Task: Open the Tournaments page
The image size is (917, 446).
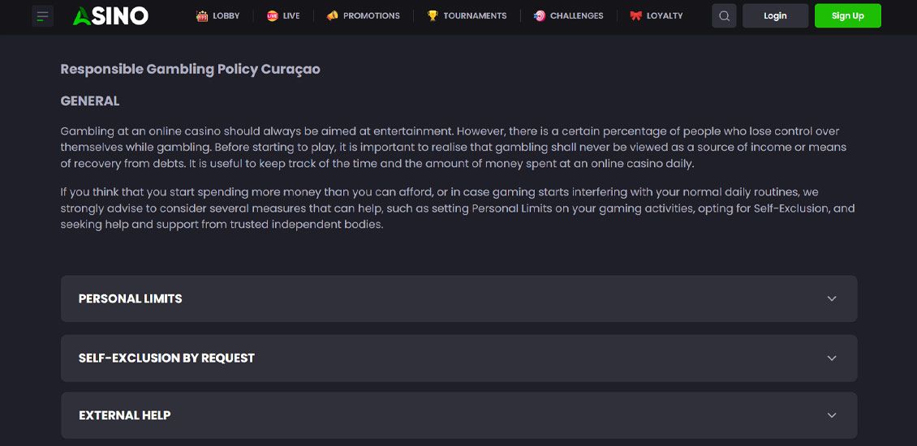Action: point(475,15)
